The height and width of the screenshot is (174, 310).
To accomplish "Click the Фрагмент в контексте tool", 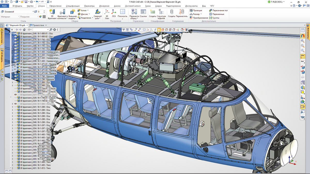I will (x=62, y=14).
